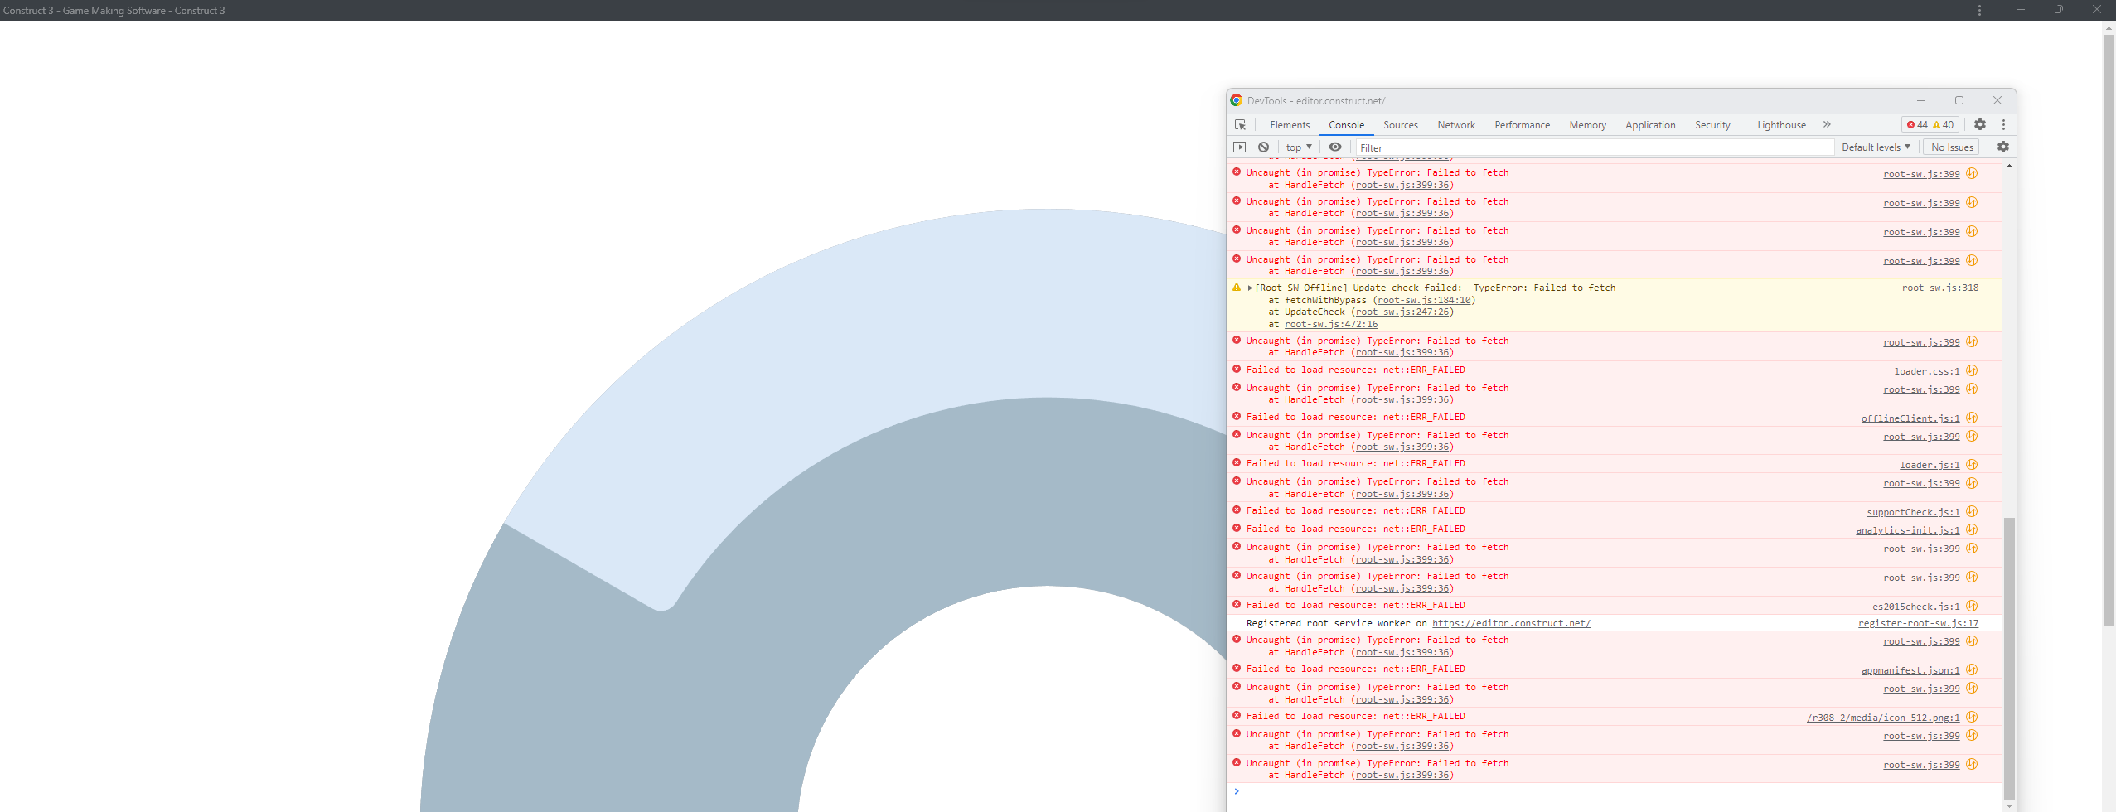This screenshot has height=812, width=2116.
Task: Expand the Root-SW-Offline update check warning
Action: [1248, 288]
